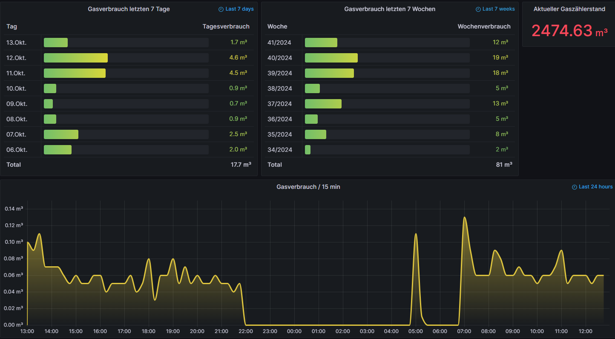Click the 12 m³ weekly value

(500, 42)
